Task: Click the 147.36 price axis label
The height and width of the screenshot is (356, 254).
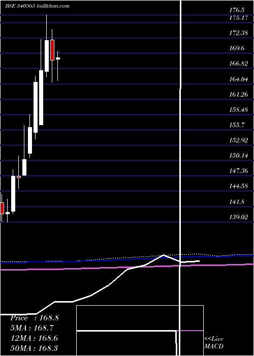Action: pyautogui.click(x=238, y=171)
